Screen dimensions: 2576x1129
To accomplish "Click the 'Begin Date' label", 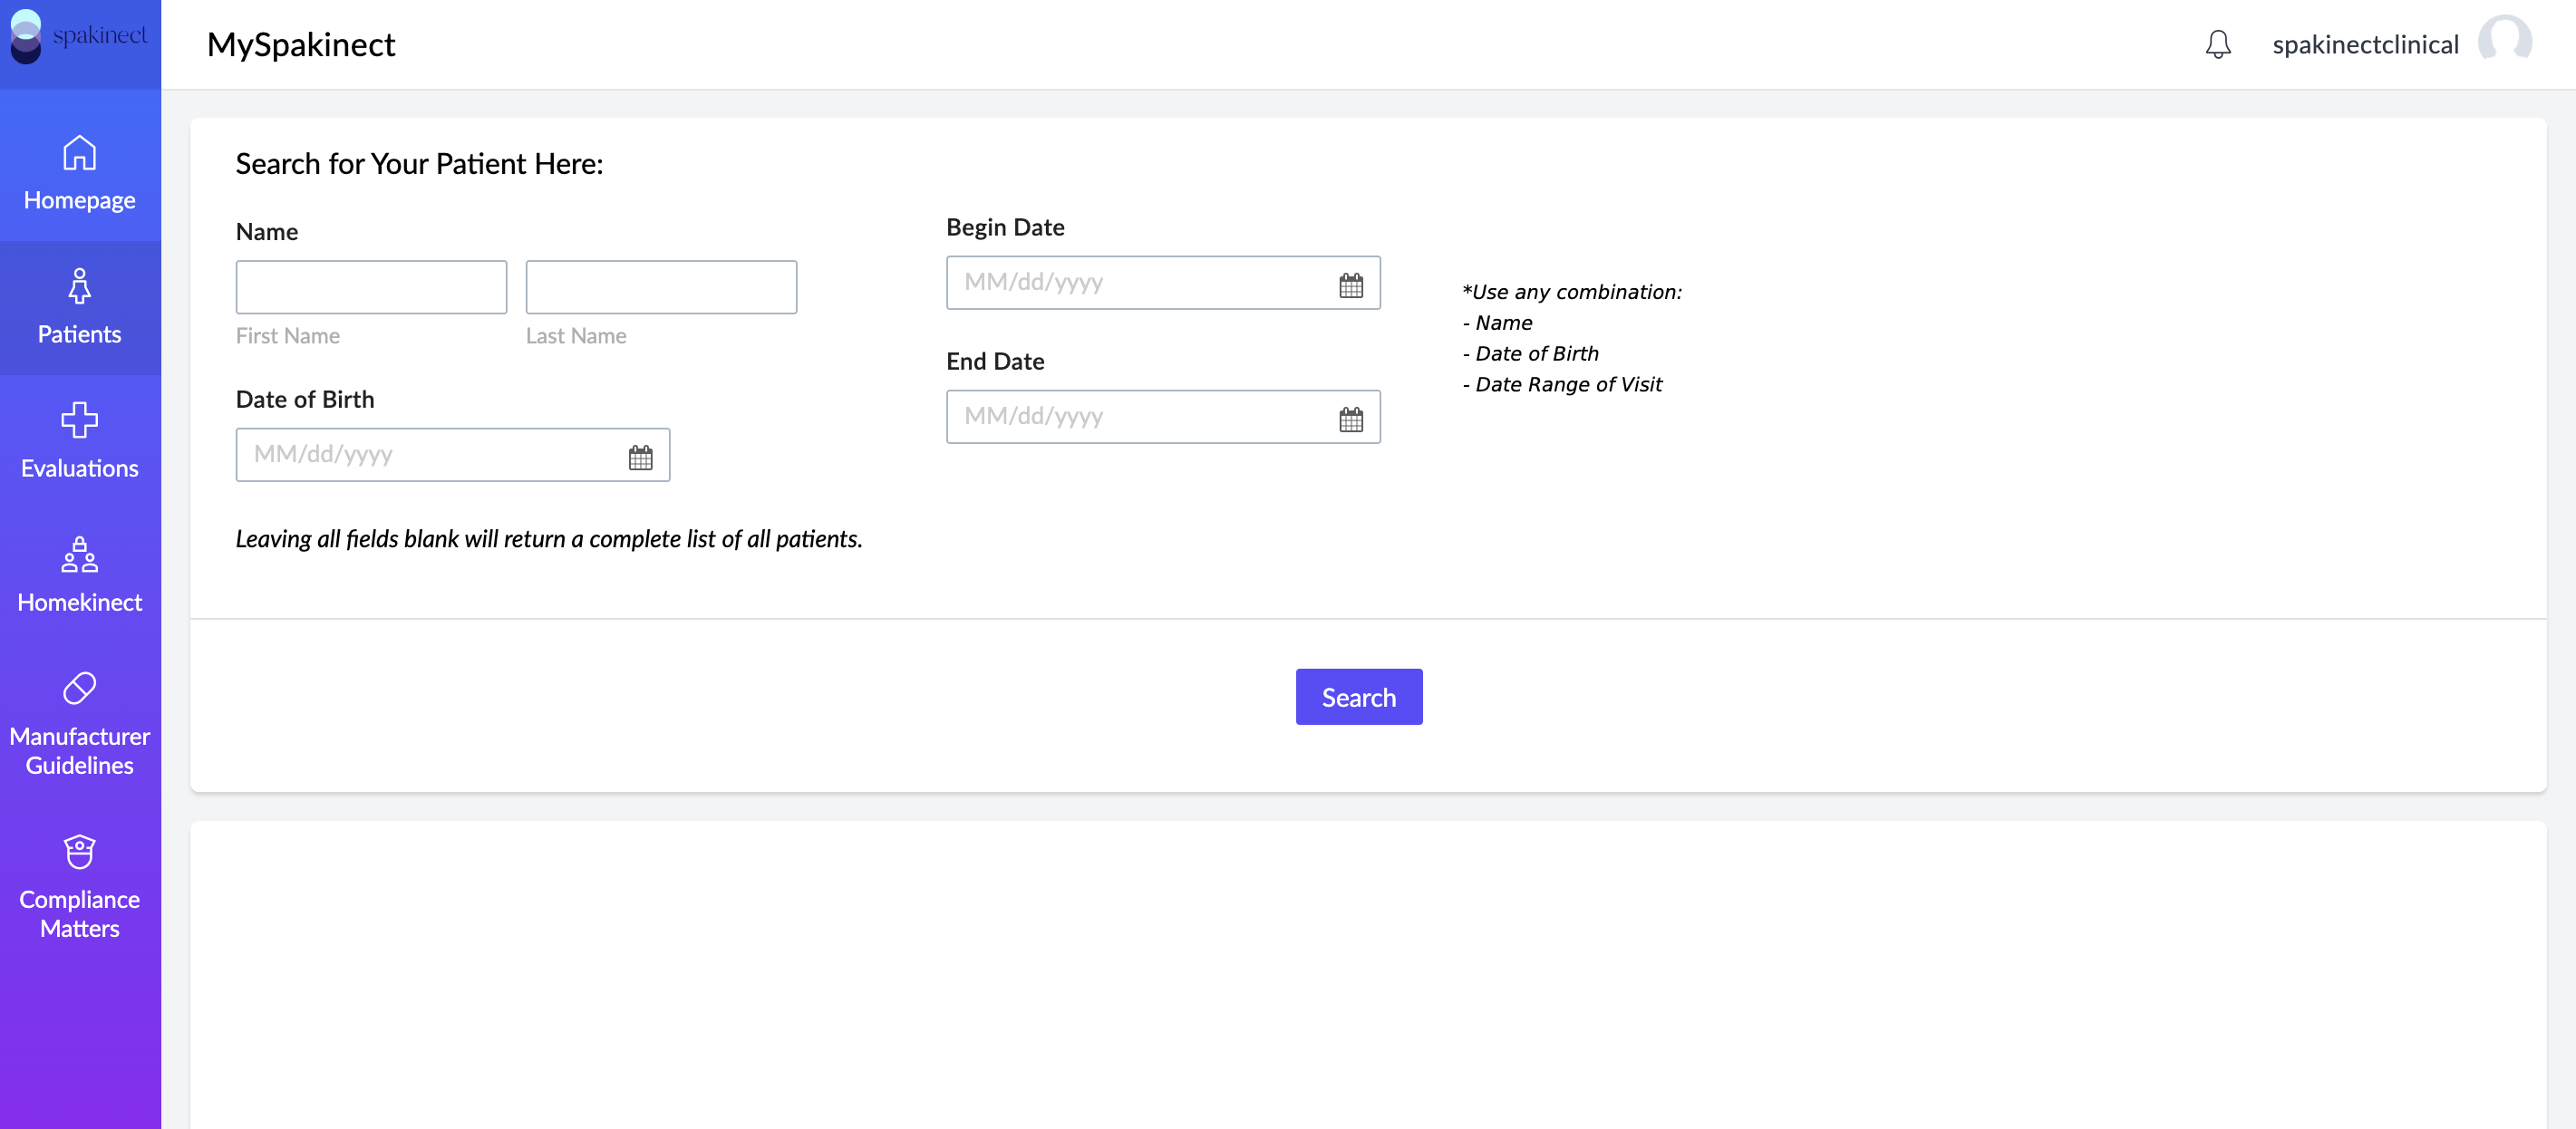I will 1005,227.
